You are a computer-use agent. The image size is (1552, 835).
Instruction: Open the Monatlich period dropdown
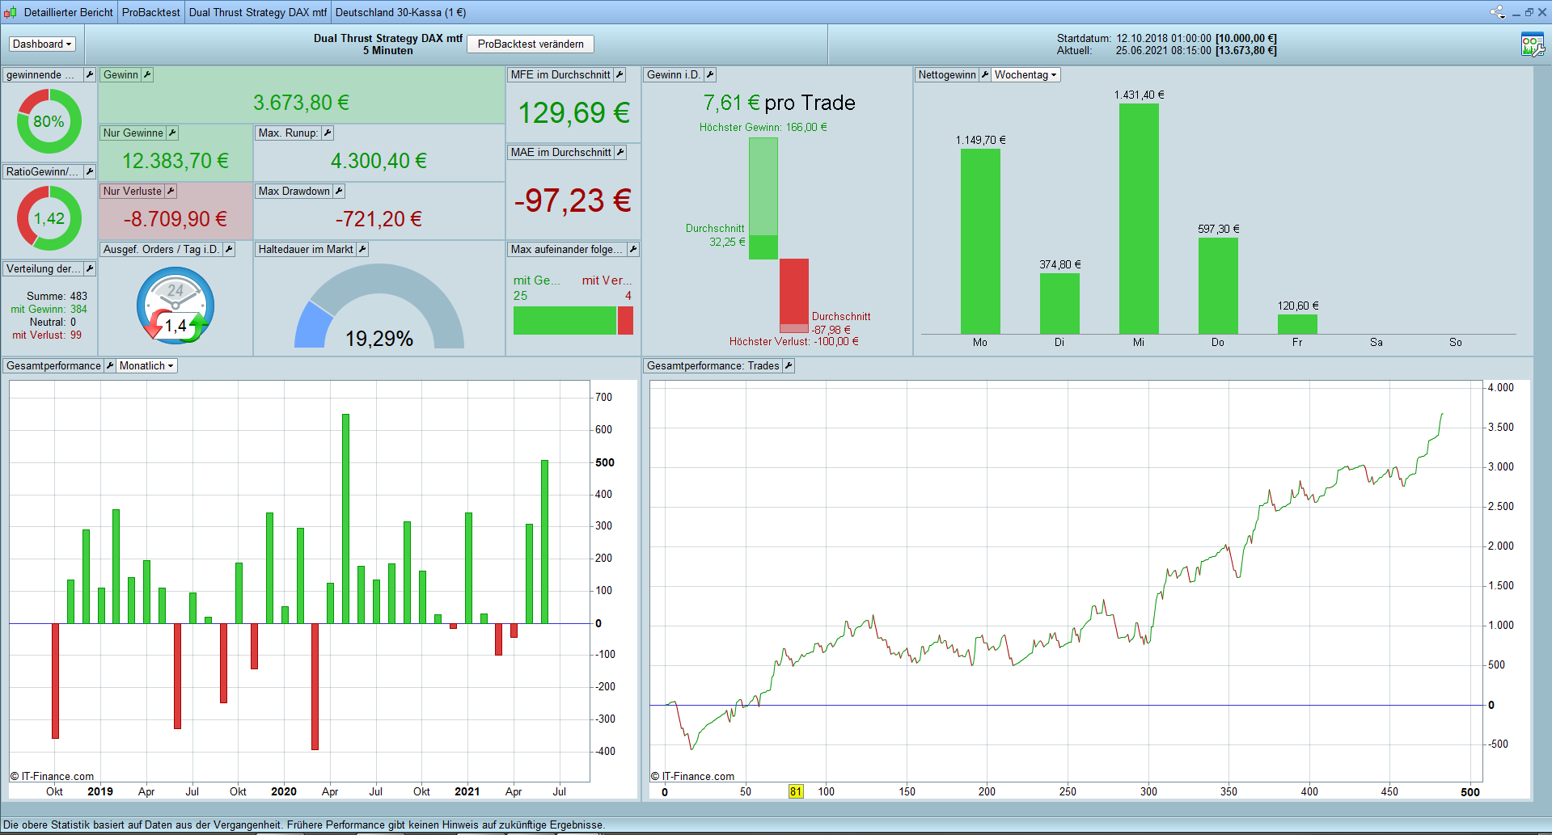[146, 366]
